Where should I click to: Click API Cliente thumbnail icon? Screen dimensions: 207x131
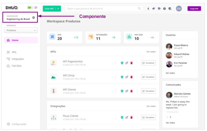tap(53, 91)
